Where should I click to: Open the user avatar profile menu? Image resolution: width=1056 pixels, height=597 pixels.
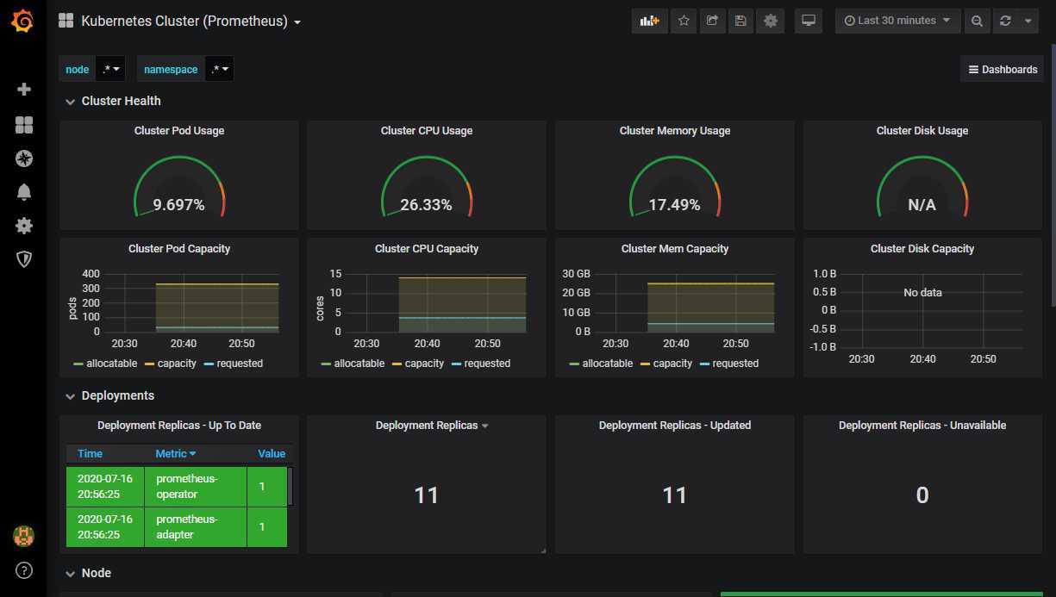(23, 536)
